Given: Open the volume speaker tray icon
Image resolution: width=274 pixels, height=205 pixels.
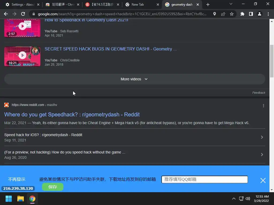Looking at the screenshot, I should click(248, 199).
